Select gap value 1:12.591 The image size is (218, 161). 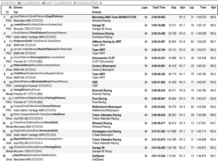tap(171, 156)
